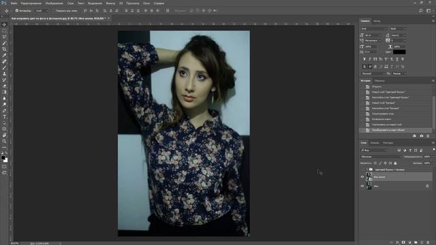436x245 pixels.
Task: Open the Arial font family dropdown
Action: click(x=374, y=29)
